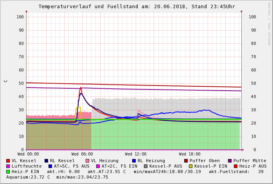273x184 pixels.
Task: Pick the gray Kessel-P AUS legend swatch
Action: [145, 166]
